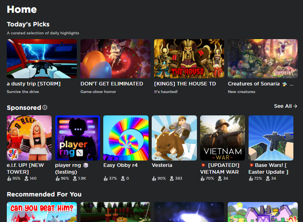The height and width of the screenshot is (222, 303).
Task: Open 'Can you beat him?' recommended thumbnail
Action: (42, 212)
